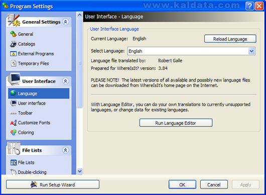Click the User Interface header monitor icon
This screenshot has width=266, height=195.
click(14, 79)
